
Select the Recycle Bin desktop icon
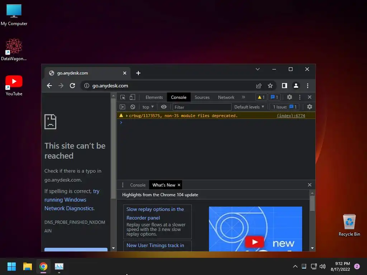pyautogui.click(x=349, y=225)
